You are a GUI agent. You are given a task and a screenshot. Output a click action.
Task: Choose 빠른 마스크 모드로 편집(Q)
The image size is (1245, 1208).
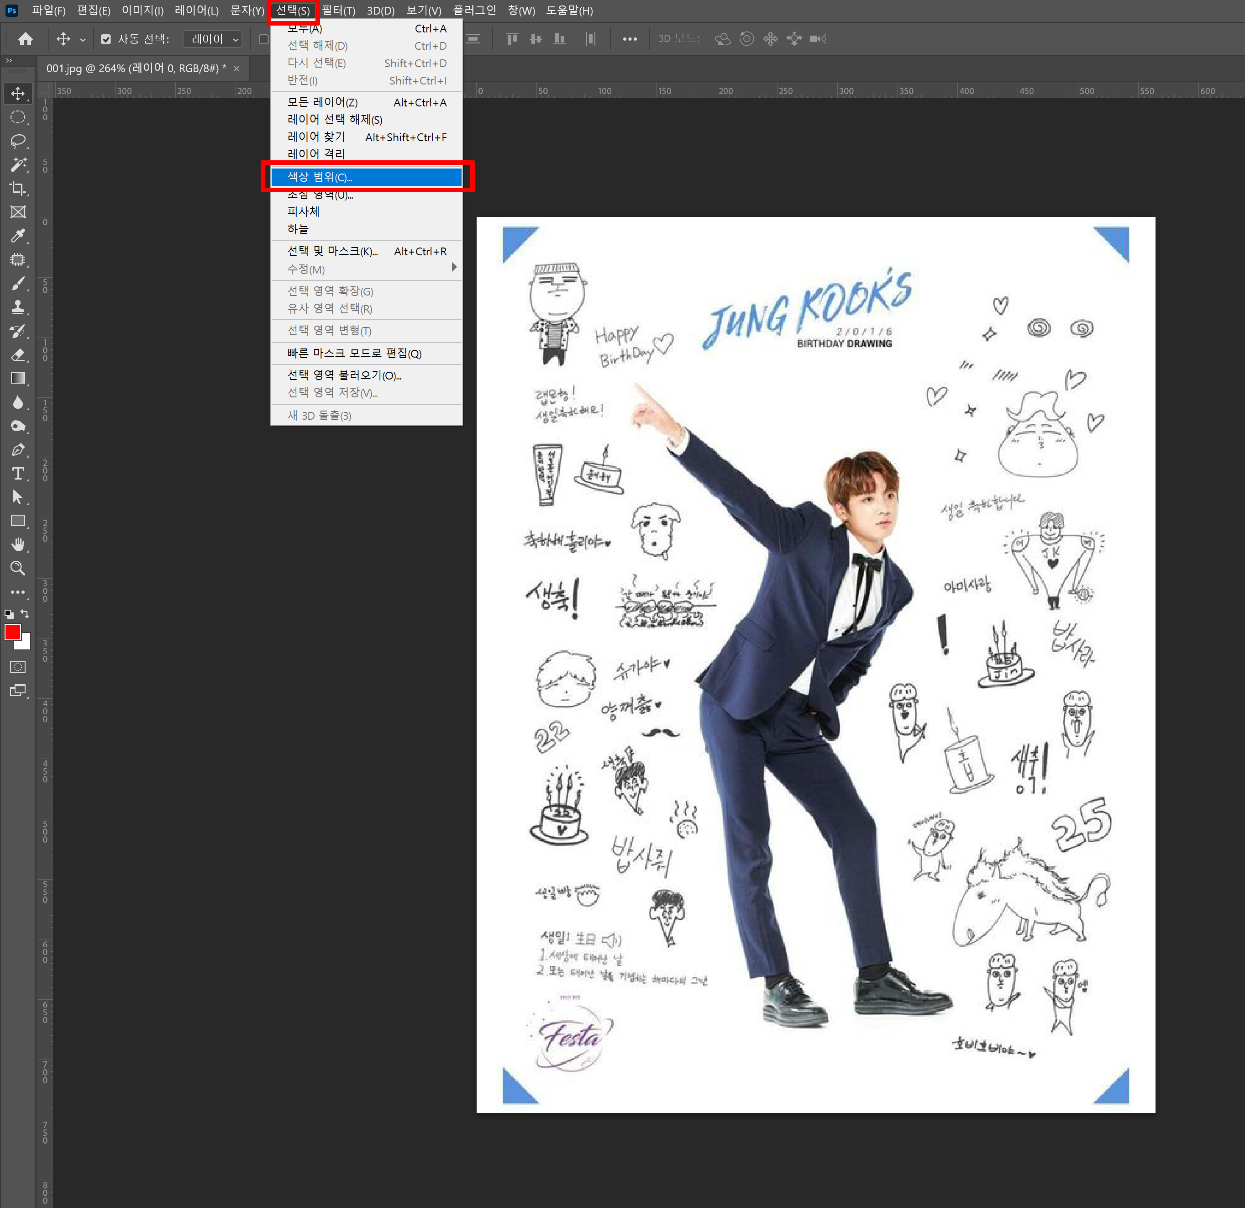point(366,353)
